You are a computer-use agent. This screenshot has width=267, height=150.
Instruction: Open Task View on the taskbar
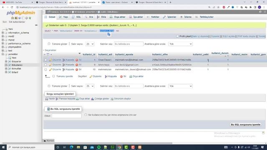pyautogui.click(x=65, y=147)
